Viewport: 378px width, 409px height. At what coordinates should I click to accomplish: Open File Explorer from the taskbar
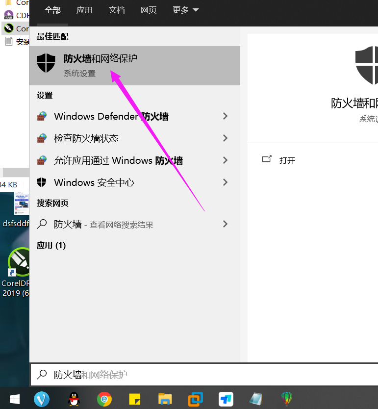[x=165, y=399]
